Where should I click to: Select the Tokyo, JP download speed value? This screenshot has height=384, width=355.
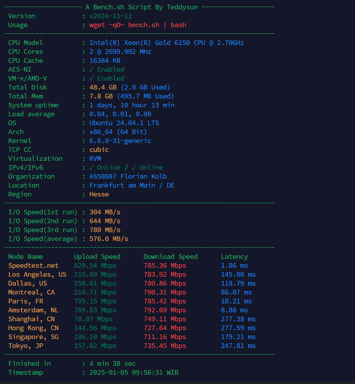coord(164,346)
